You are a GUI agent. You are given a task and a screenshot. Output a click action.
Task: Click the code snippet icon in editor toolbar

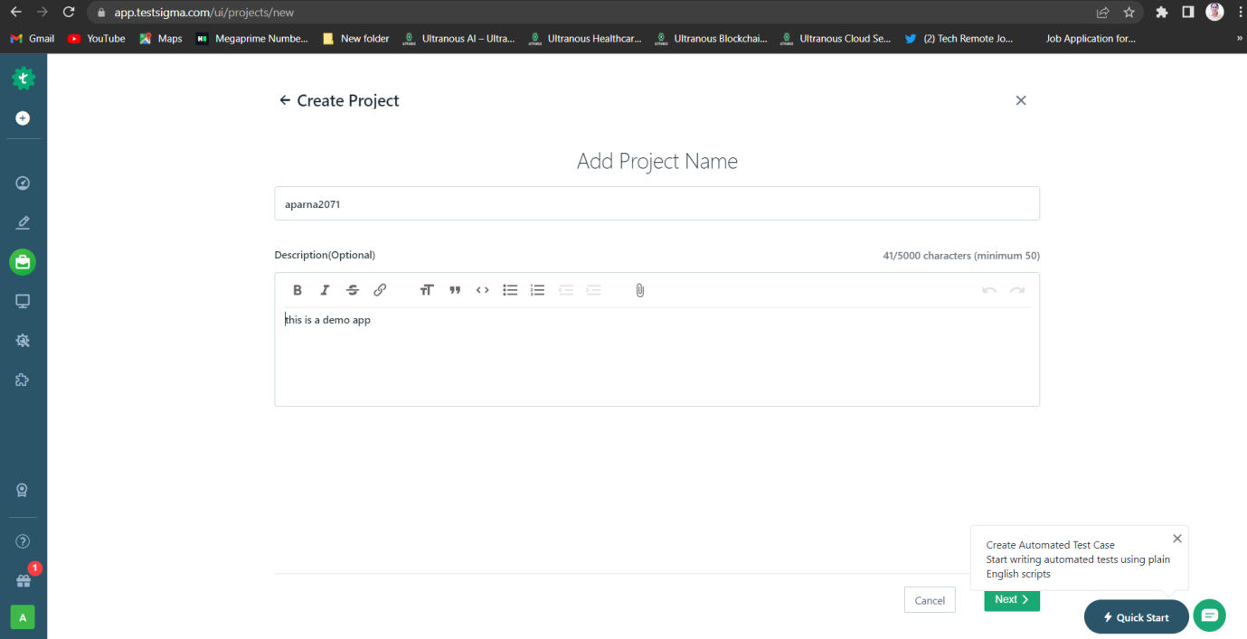pyautogui.click(x=482, y=289)
